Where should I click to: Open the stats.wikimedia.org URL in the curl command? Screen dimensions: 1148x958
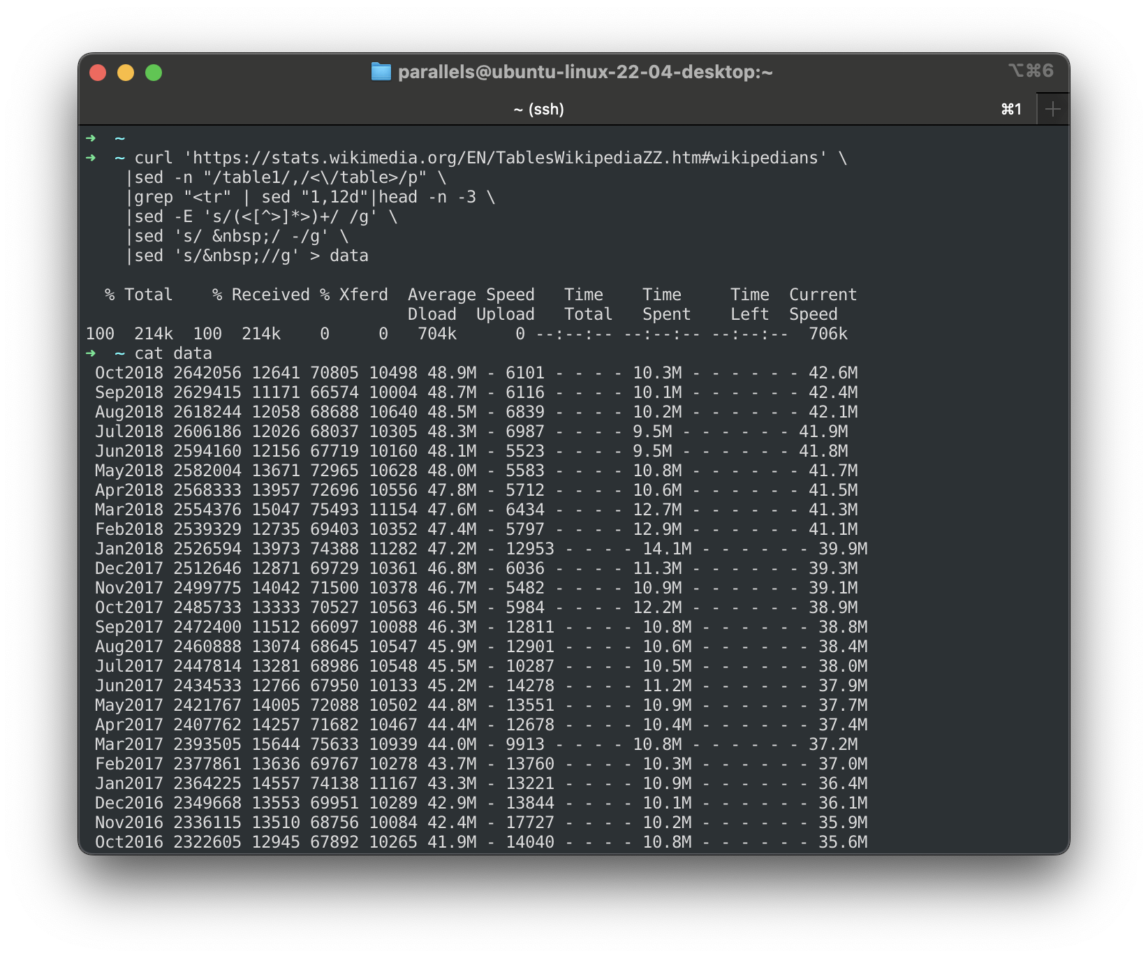coord(419,158)
